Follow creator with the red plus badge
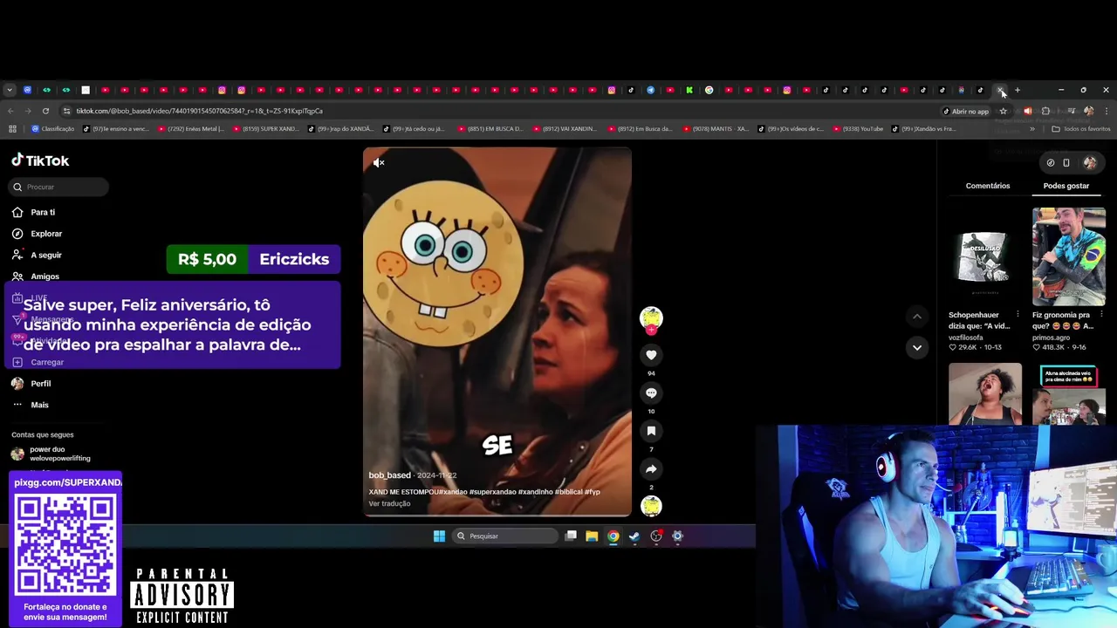 coord(651,331)
